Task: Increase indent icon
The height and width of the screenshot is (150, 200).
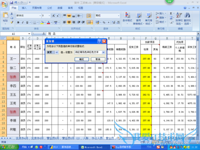Action: pyautogui.click(x=83, y=22)
